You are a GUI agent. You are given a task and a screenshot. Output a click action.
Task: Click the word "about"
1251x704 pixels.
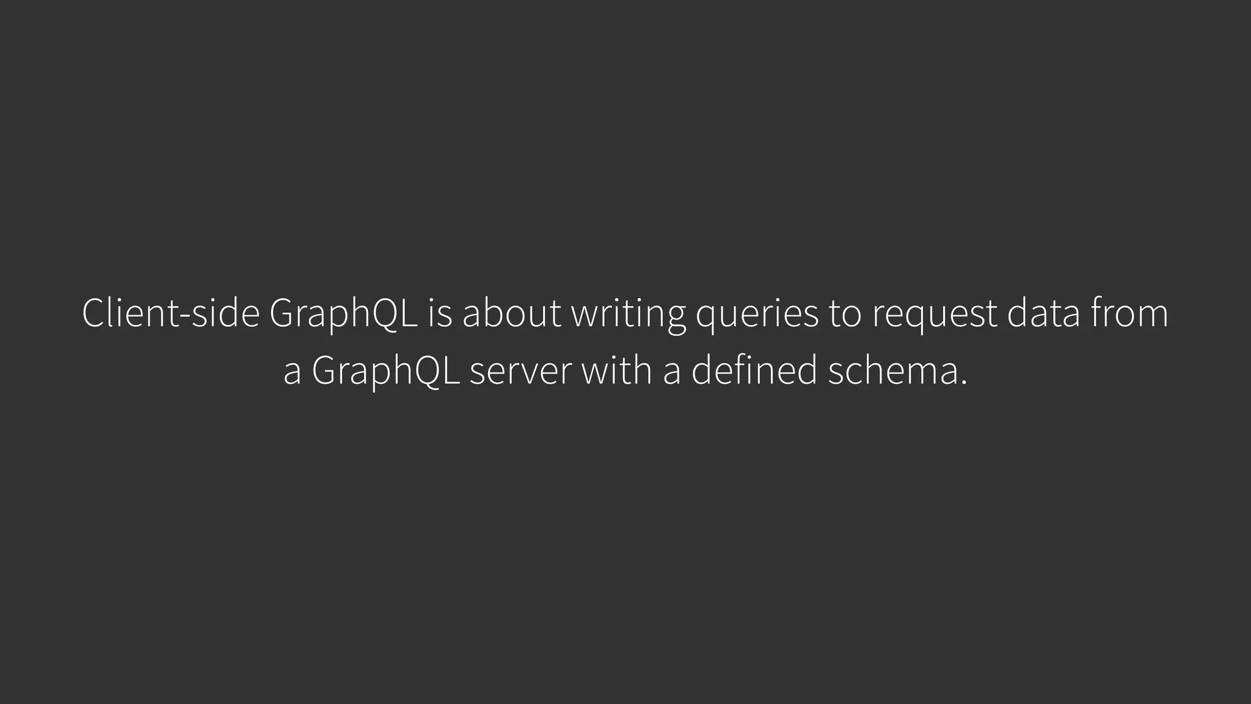(511, 313)
